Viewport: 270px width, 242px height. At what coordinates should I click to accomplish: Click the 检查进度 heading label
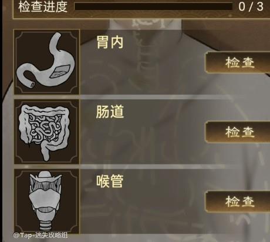pyautogui.click(x=43, y=6)
